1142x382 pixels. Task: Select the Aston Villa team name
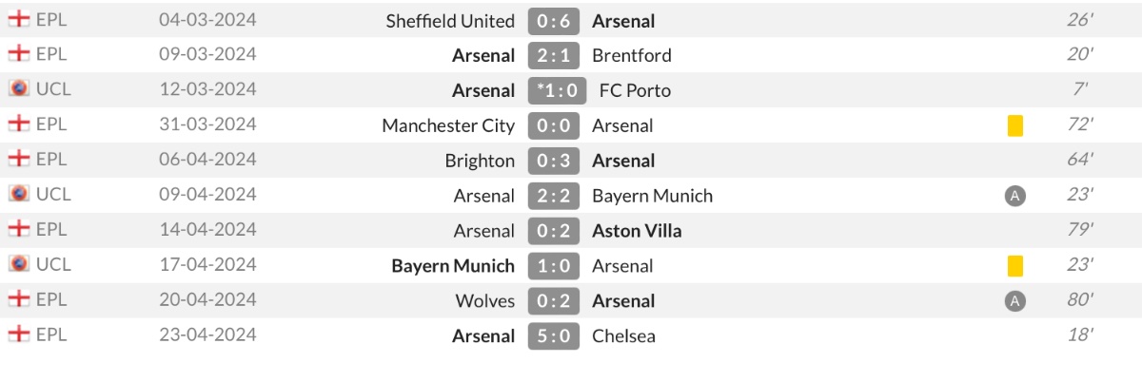pyautogui.click(x=637, y=231)
